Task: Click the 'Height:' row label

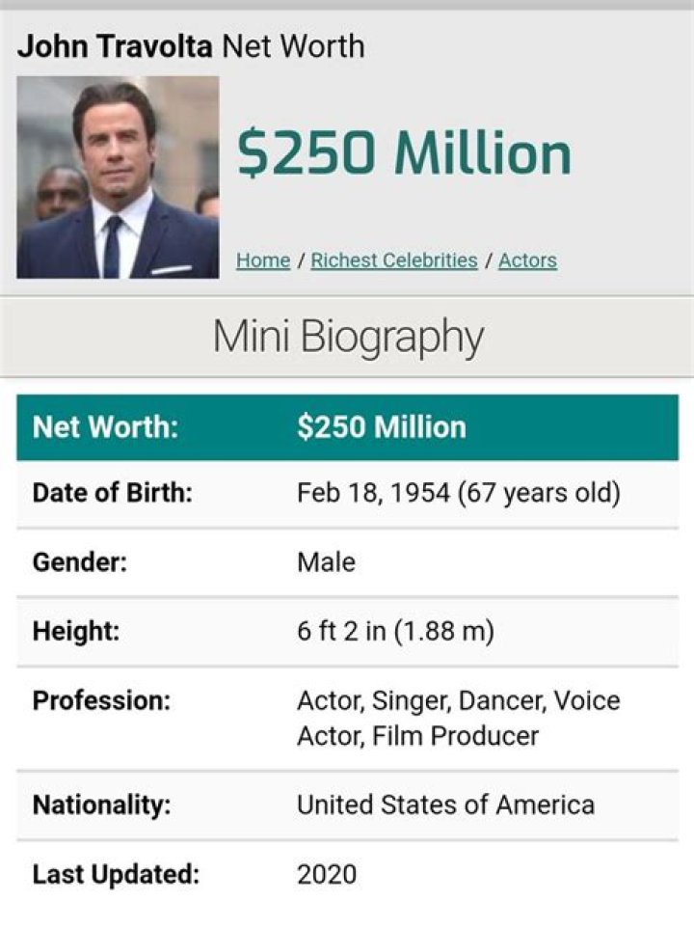Action: coord(76,632)
